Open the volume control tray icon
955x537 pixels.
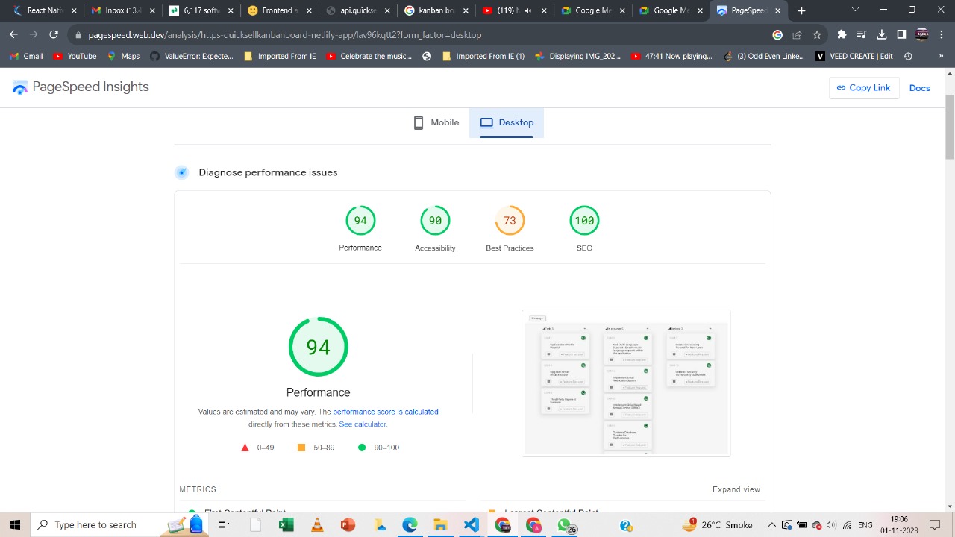point(830,525)
